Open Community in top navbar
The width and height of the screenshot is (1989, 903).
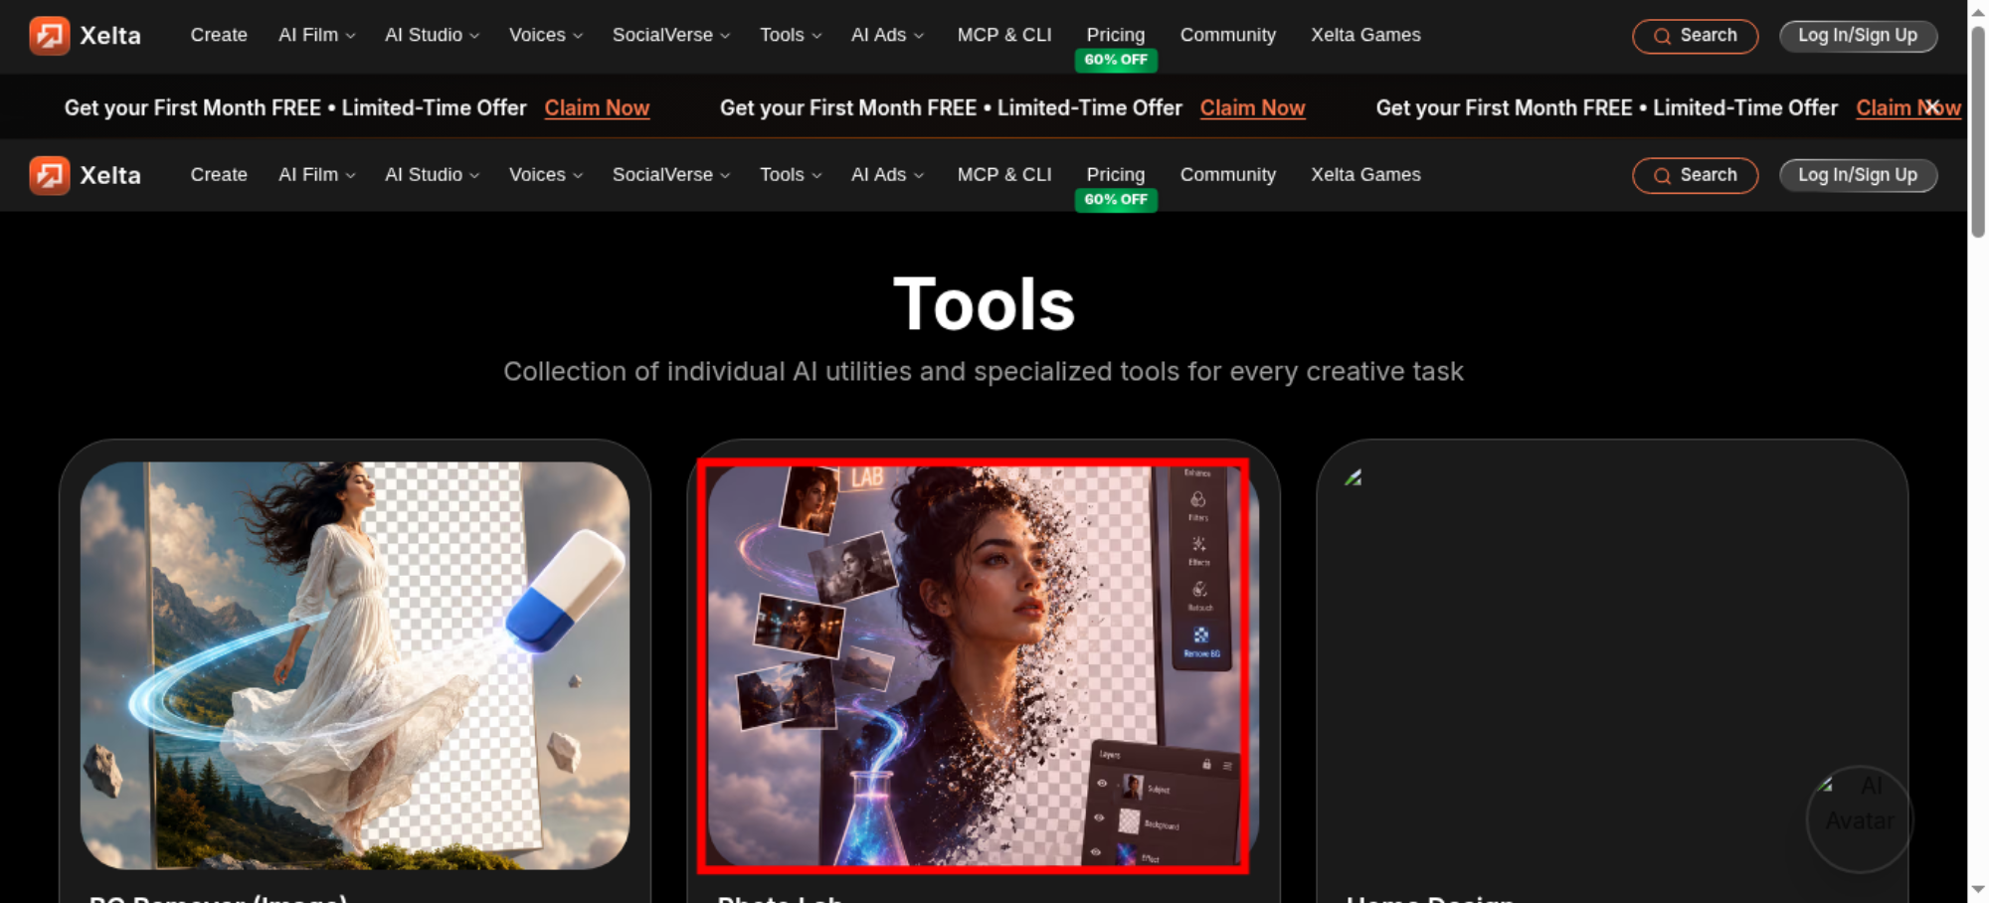(x=1228, y=35)
